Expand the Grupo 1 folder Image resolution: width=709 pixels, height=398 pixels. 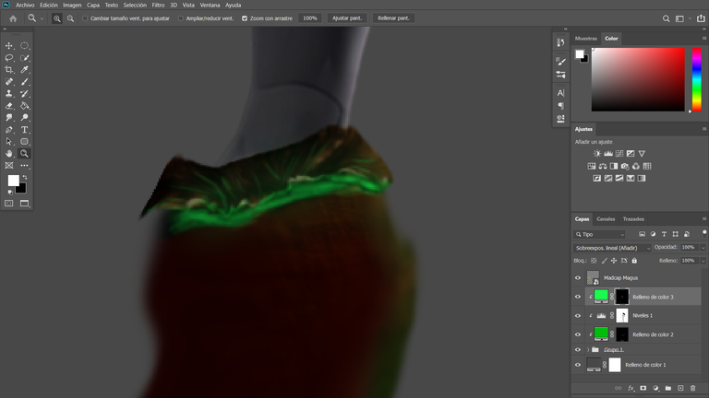click(588, 350)
